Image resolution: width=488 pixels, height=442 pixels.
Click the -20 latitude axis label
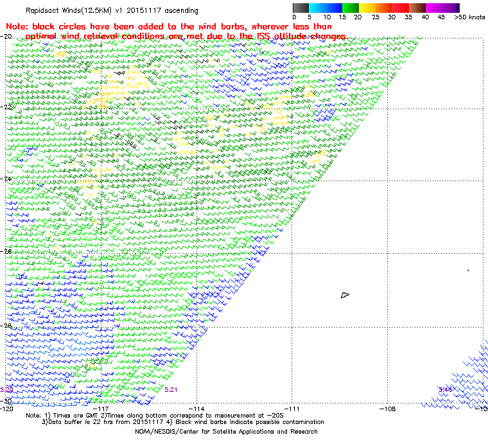click(x=6, y=36)
